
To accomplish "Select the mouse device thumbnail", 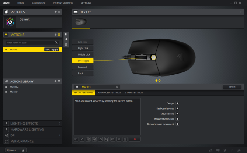I will coord(81,22).
